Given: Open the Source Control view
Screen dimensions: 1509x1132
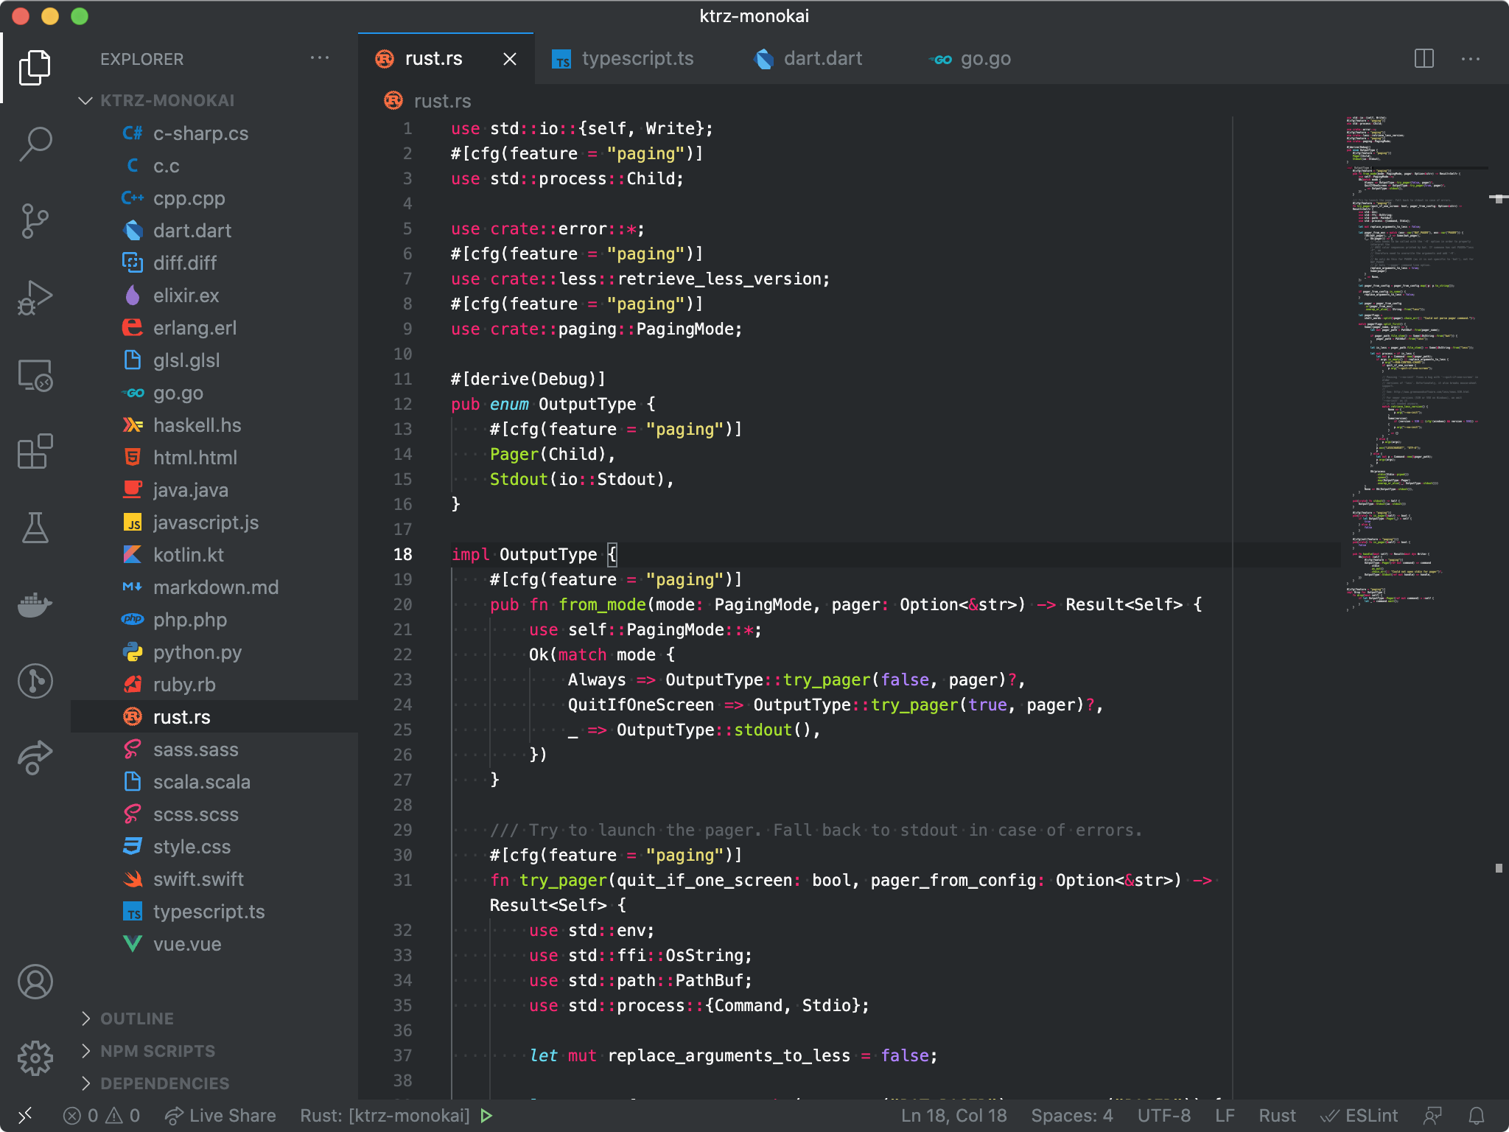Looking at the screenshot, I should tap(35, 220).
